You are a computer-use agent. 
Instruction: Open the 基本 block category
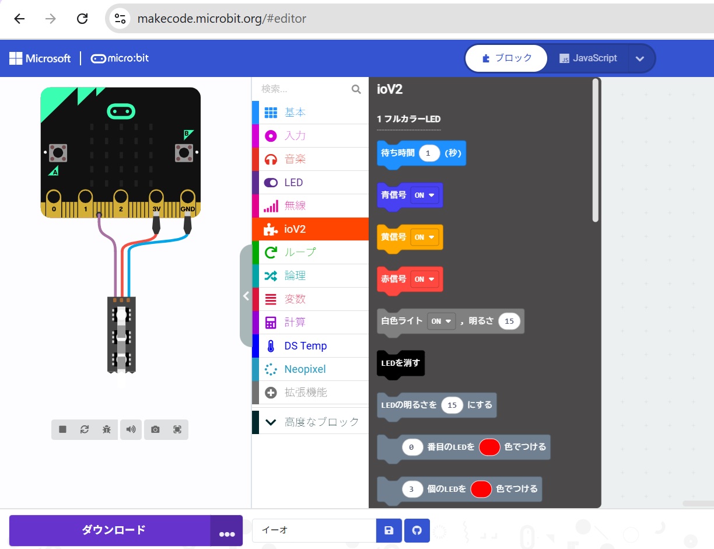pyautogui.click(x=295, y=113)
